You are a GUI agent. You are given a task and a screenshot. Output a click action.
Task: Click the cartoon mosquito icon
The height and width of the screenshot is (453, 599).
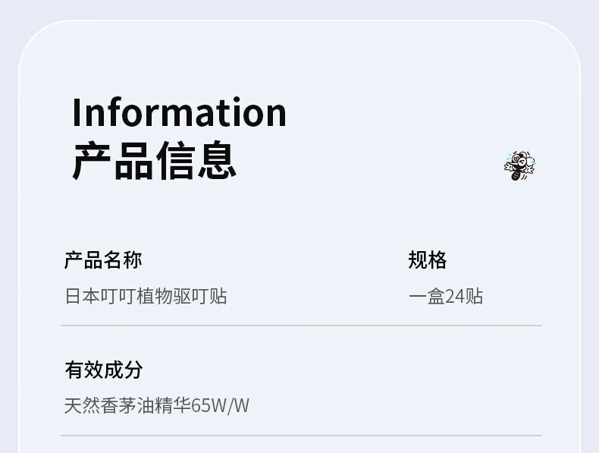pos(519,165)
